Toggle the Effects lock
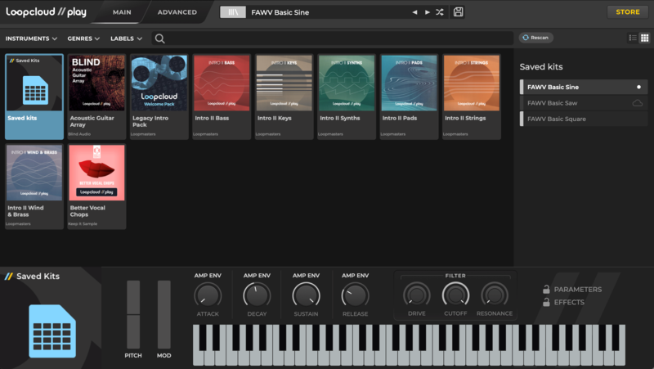 tap(546, 303)
